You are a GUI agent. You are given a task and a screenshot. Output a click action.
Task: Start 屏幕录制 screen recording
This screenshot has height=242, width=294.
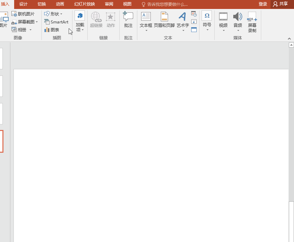pos(252,22)
